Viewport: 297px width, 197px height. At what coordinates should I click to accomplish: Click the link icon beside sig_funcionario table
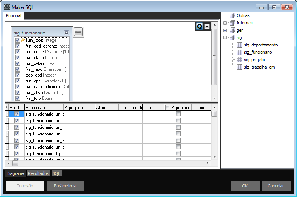78,32
